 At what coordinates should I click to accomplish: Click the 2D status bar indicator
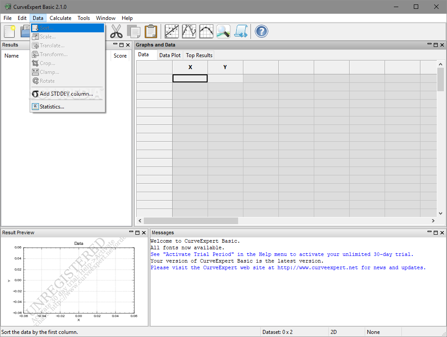point(334,332)
